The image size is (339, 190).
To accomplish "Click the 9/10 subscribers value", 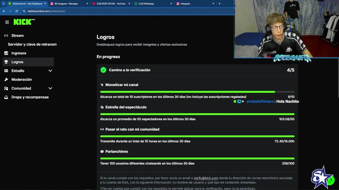I will pos(291,97).
